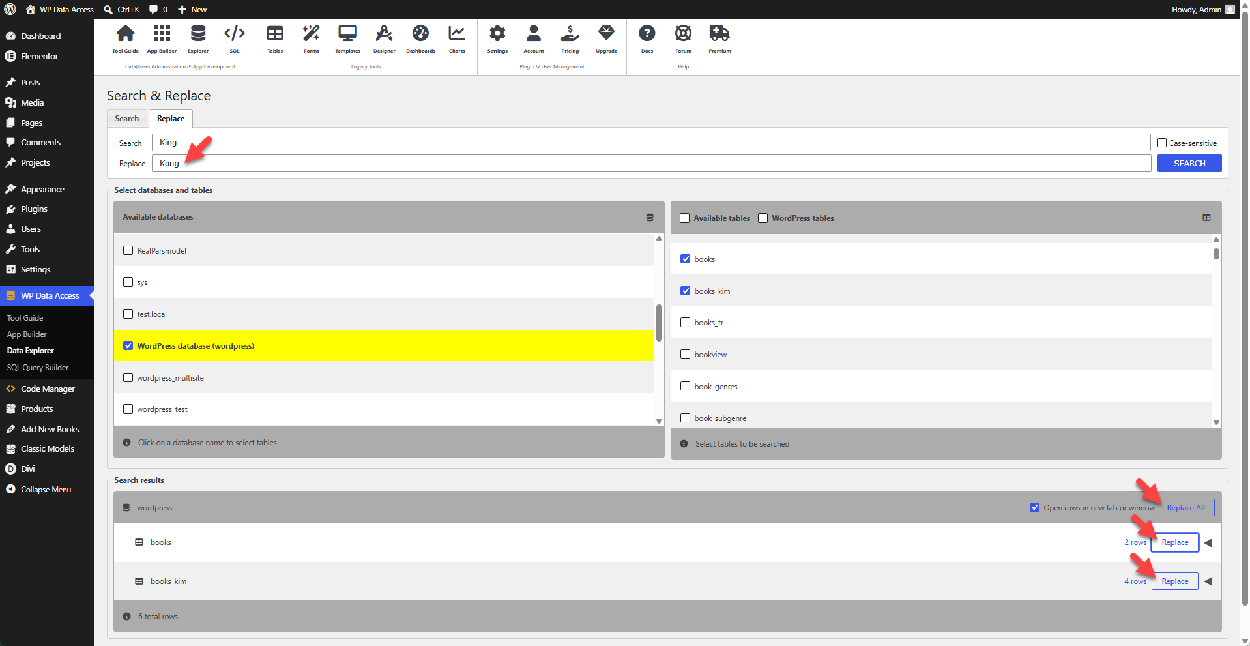The image size is (1250, 646).
Task: Click Collapse Menu in sidebar
Action: [x=46, y=490]
